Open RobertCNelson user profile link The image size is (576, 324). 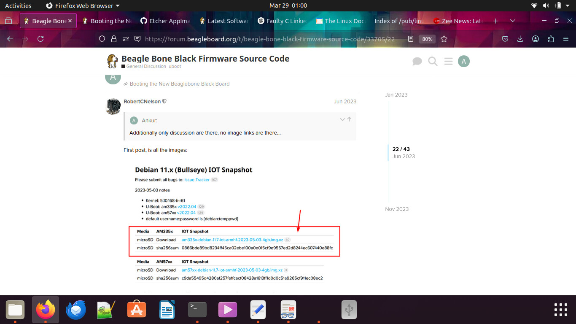point(142,102)
